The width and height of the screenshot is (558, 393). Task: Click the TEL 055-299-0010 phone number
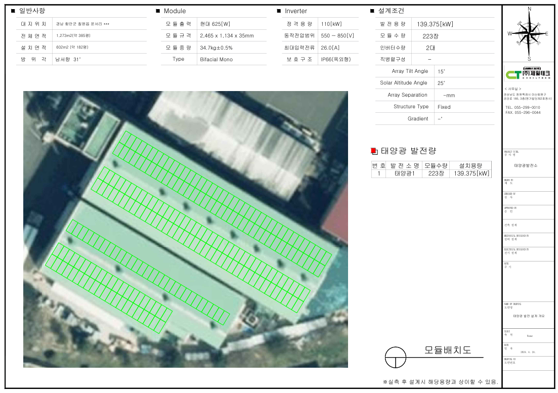(523, 108)
